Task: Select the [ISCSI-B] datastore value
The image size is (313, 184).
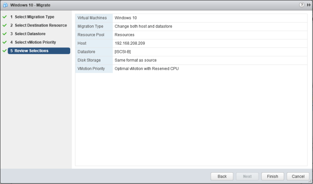Action: [x=123, y=52]
